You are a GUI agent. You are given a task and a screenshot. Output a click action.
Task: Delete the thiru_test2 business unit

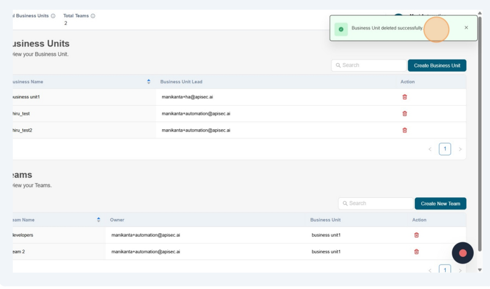click(x=405, y=130)
